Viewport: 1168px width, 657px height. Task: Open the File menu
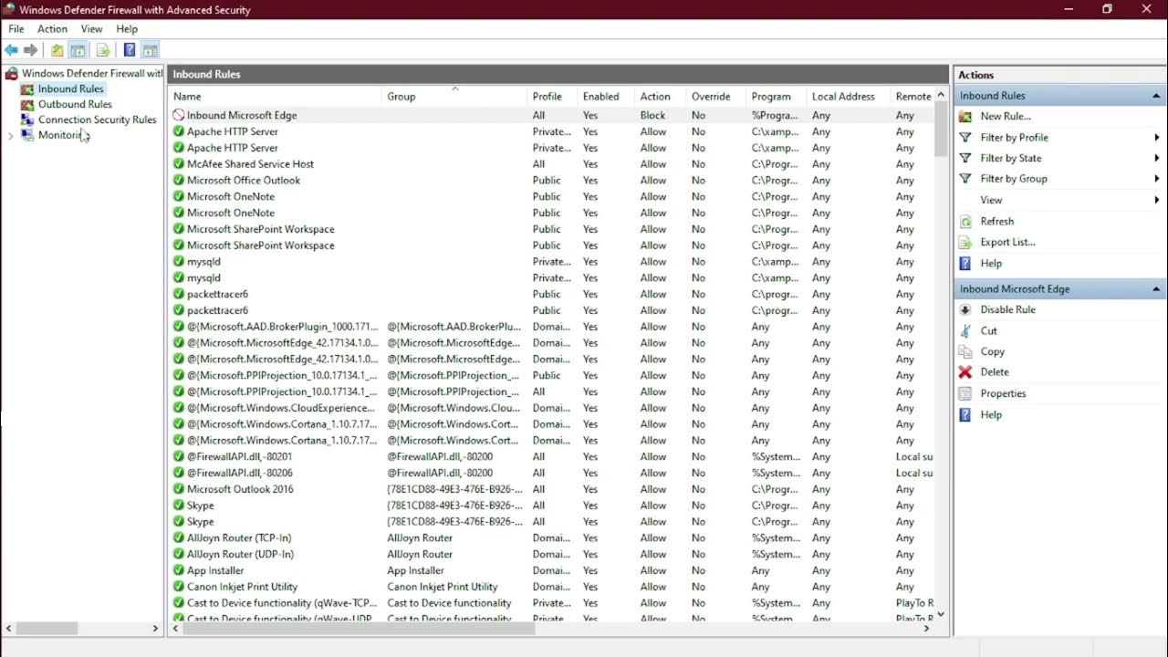[x=16, y=29]
